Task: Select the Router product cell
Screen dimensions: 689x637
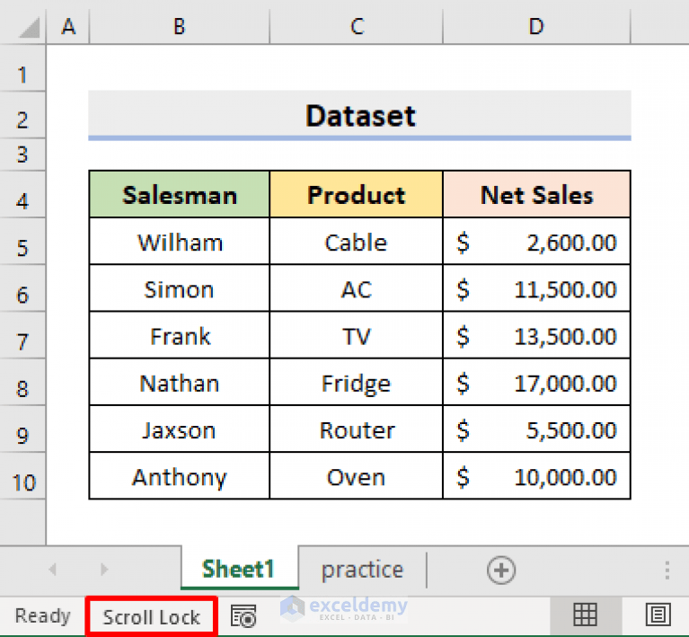Action: (x=357, y=429)
